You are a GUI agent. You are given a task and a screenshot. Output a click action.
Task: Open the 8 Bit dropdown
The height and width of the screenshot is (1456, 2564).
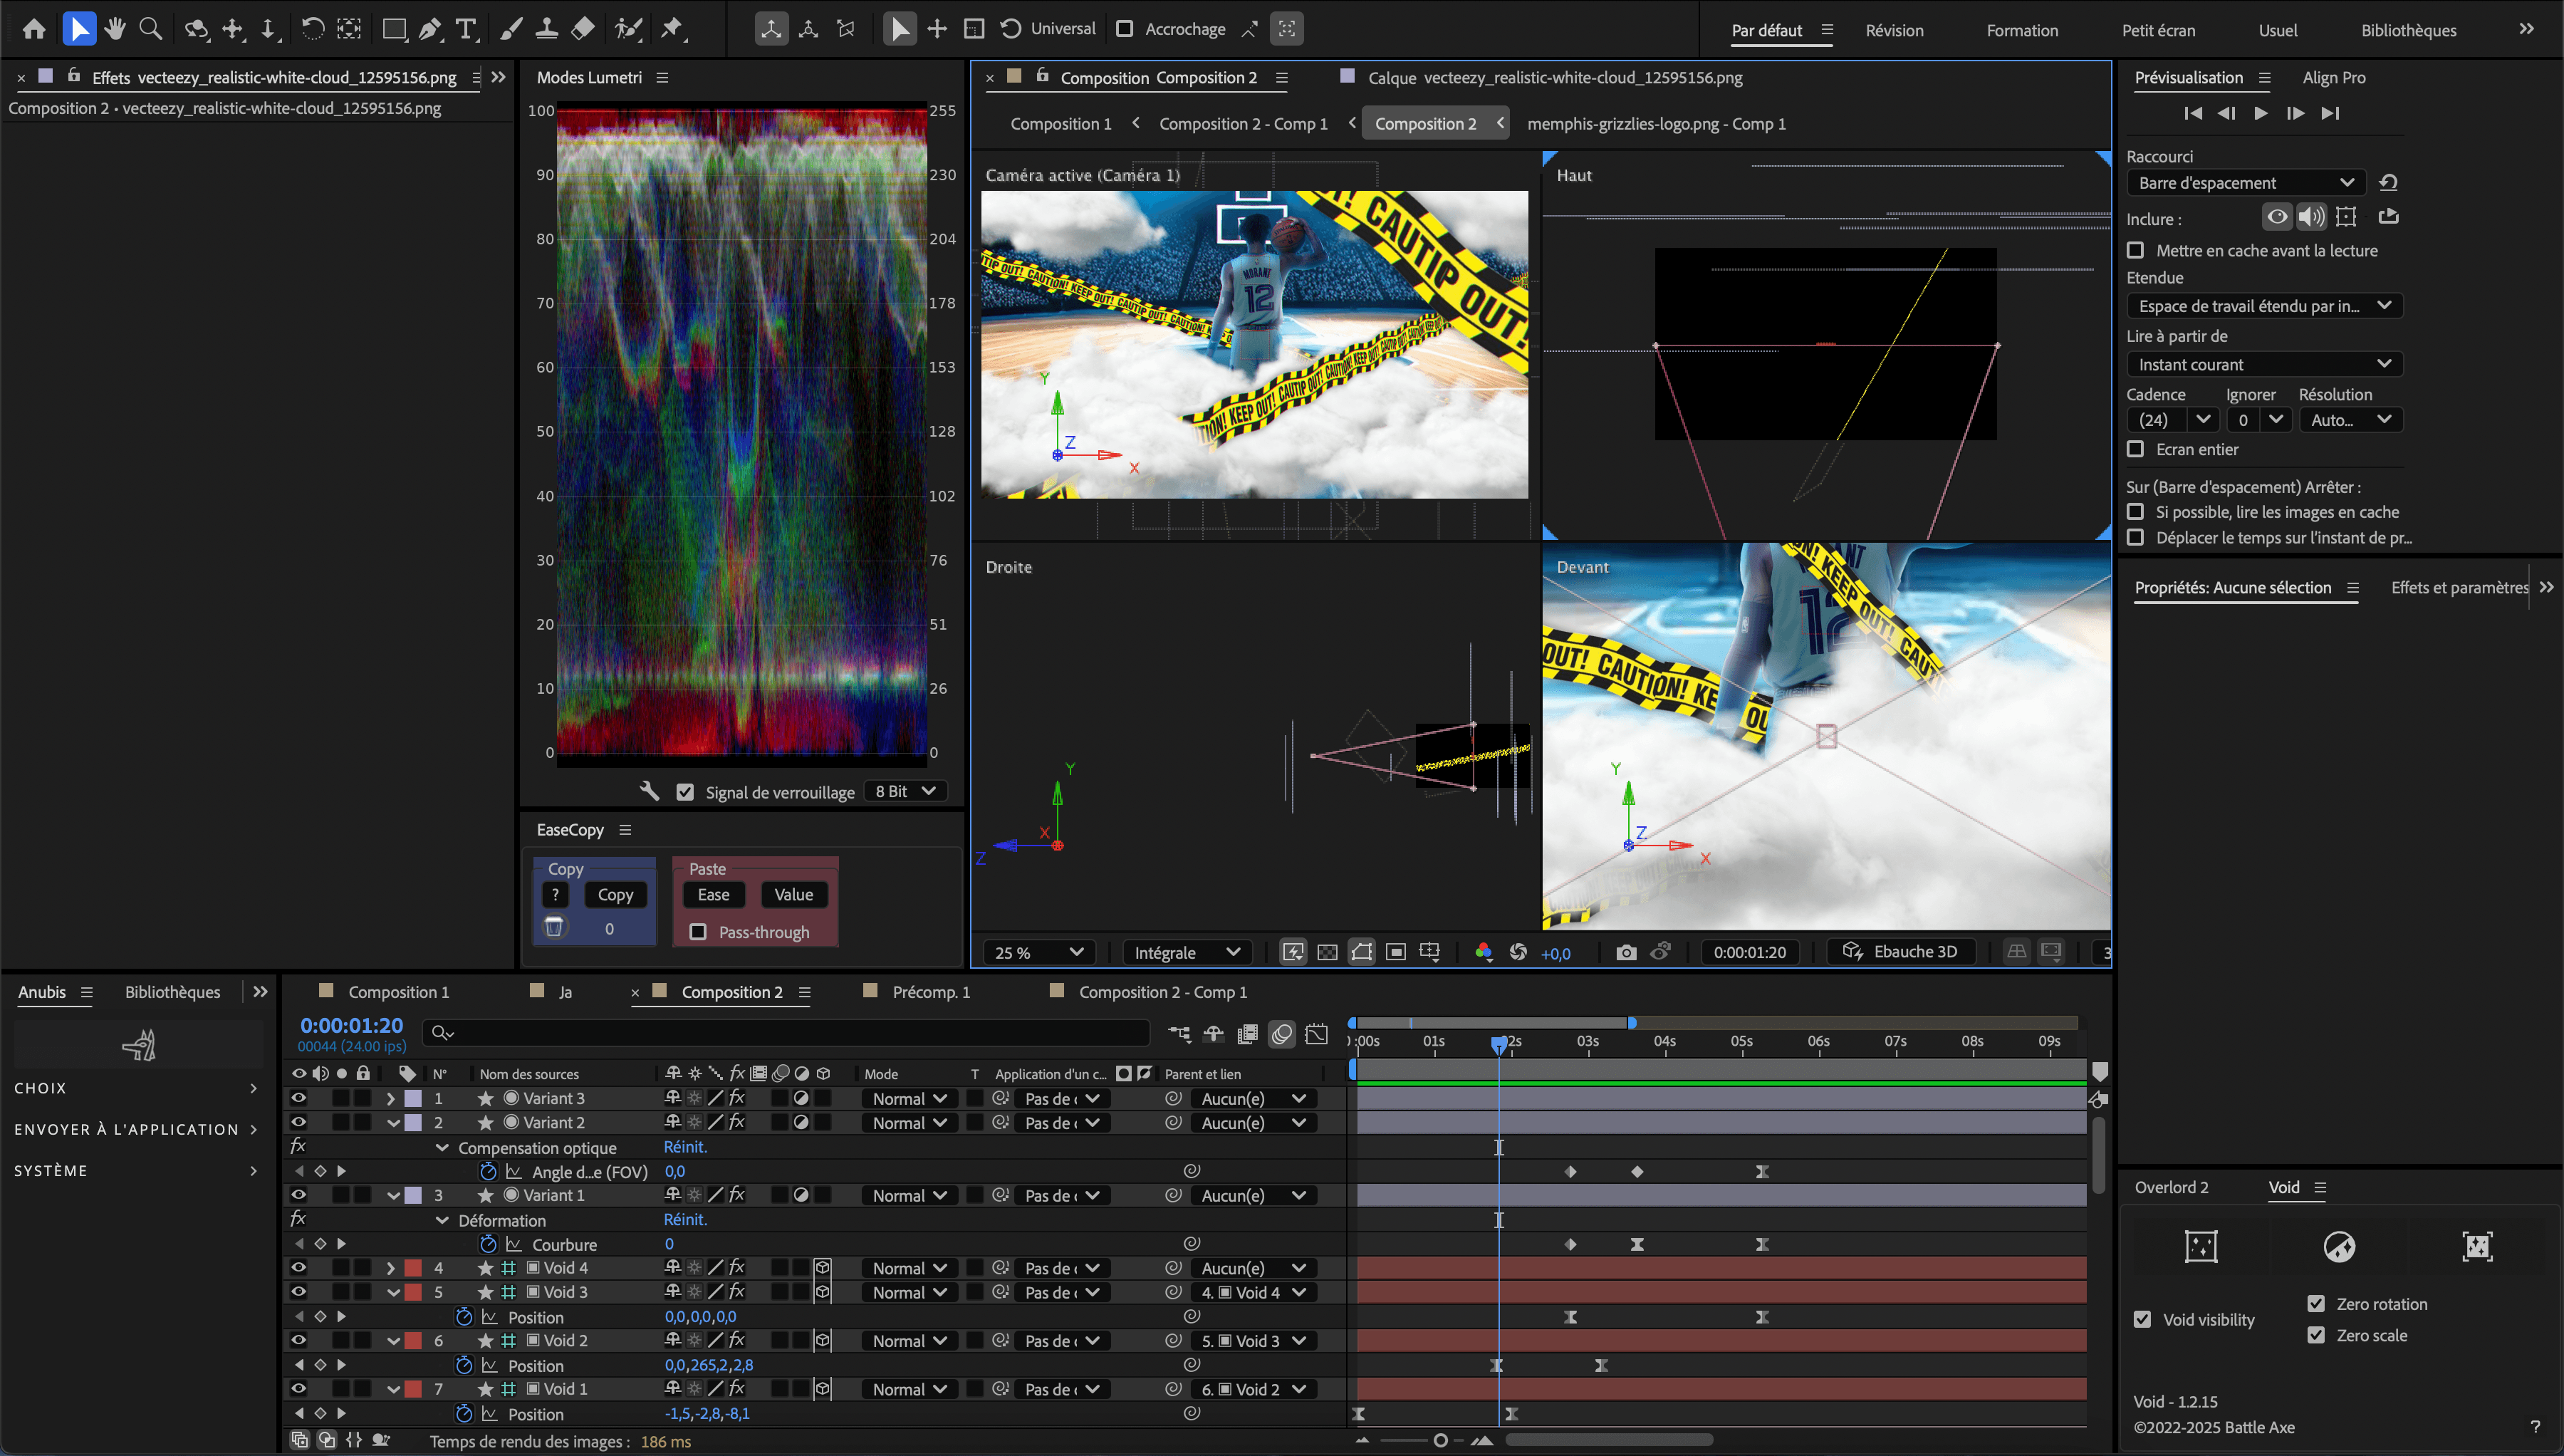point(905,791)
